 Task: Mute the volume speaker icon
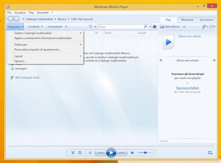pos(133,153)
